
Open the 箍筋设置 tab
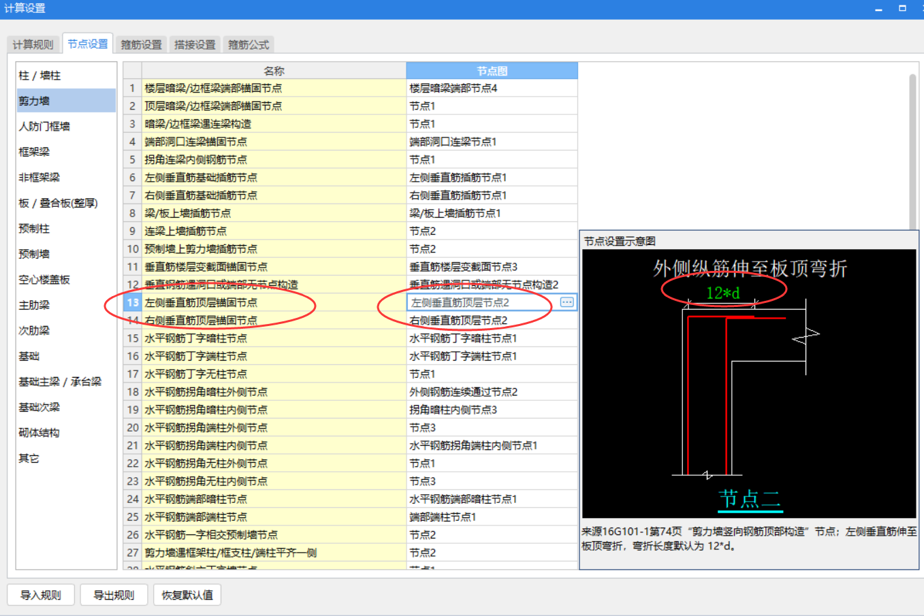142,44
